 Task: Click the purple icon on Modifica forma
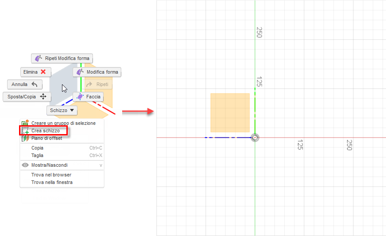pos(80,72)
